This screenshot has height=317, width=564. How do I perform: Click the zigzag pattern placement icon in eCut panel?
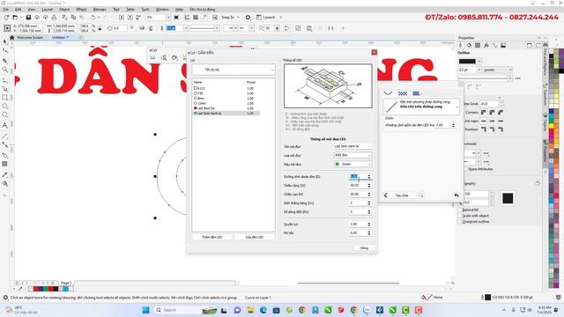tap(403, 93)
